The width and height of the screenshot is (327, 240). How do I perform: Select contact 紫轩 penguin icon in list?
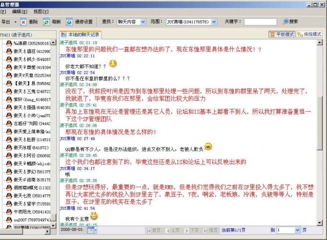(8, 99)
